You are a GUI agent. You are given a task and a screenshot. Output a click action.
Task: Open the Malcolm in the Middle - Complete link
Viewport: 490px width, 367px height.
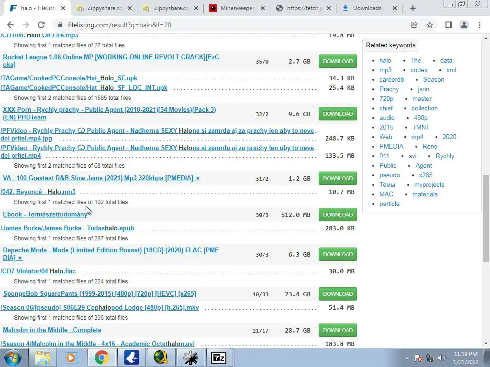point(52,330)
